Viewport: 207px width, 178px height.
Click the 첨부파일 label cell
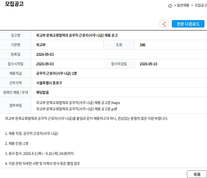15,105
